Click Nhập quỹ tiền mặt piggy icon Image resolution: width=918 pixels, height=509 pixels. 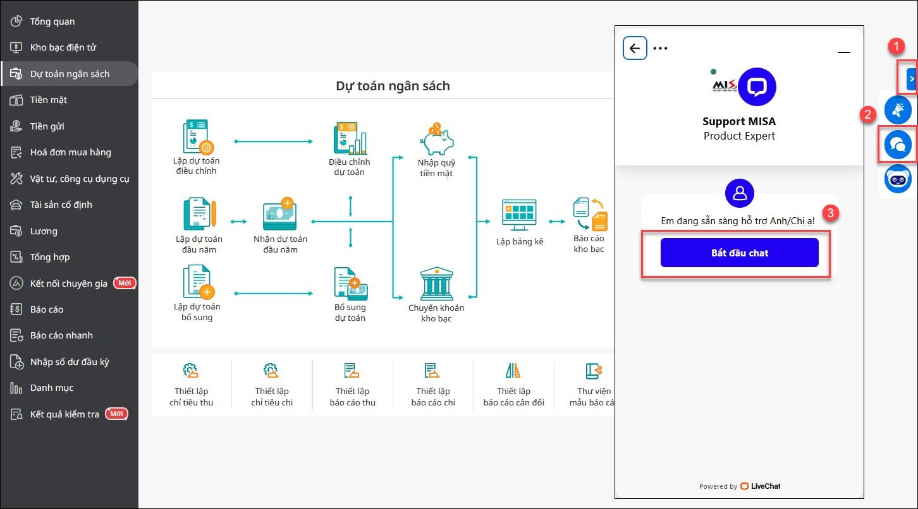click(x=436, y=140)
